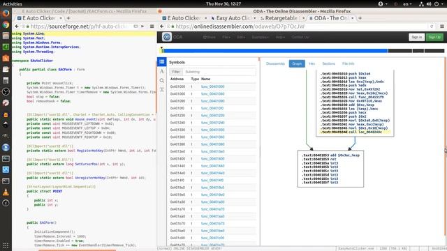
Task: Switch to the File Info tab
Action: [x=348, y=63]
